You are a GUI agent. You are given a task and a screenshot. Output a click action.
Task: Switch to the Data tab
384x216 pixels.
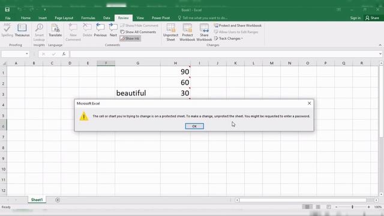click(x=107, y=18)
